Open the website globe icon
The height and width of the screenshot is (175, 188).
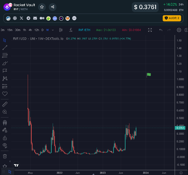tap(15, 18)
